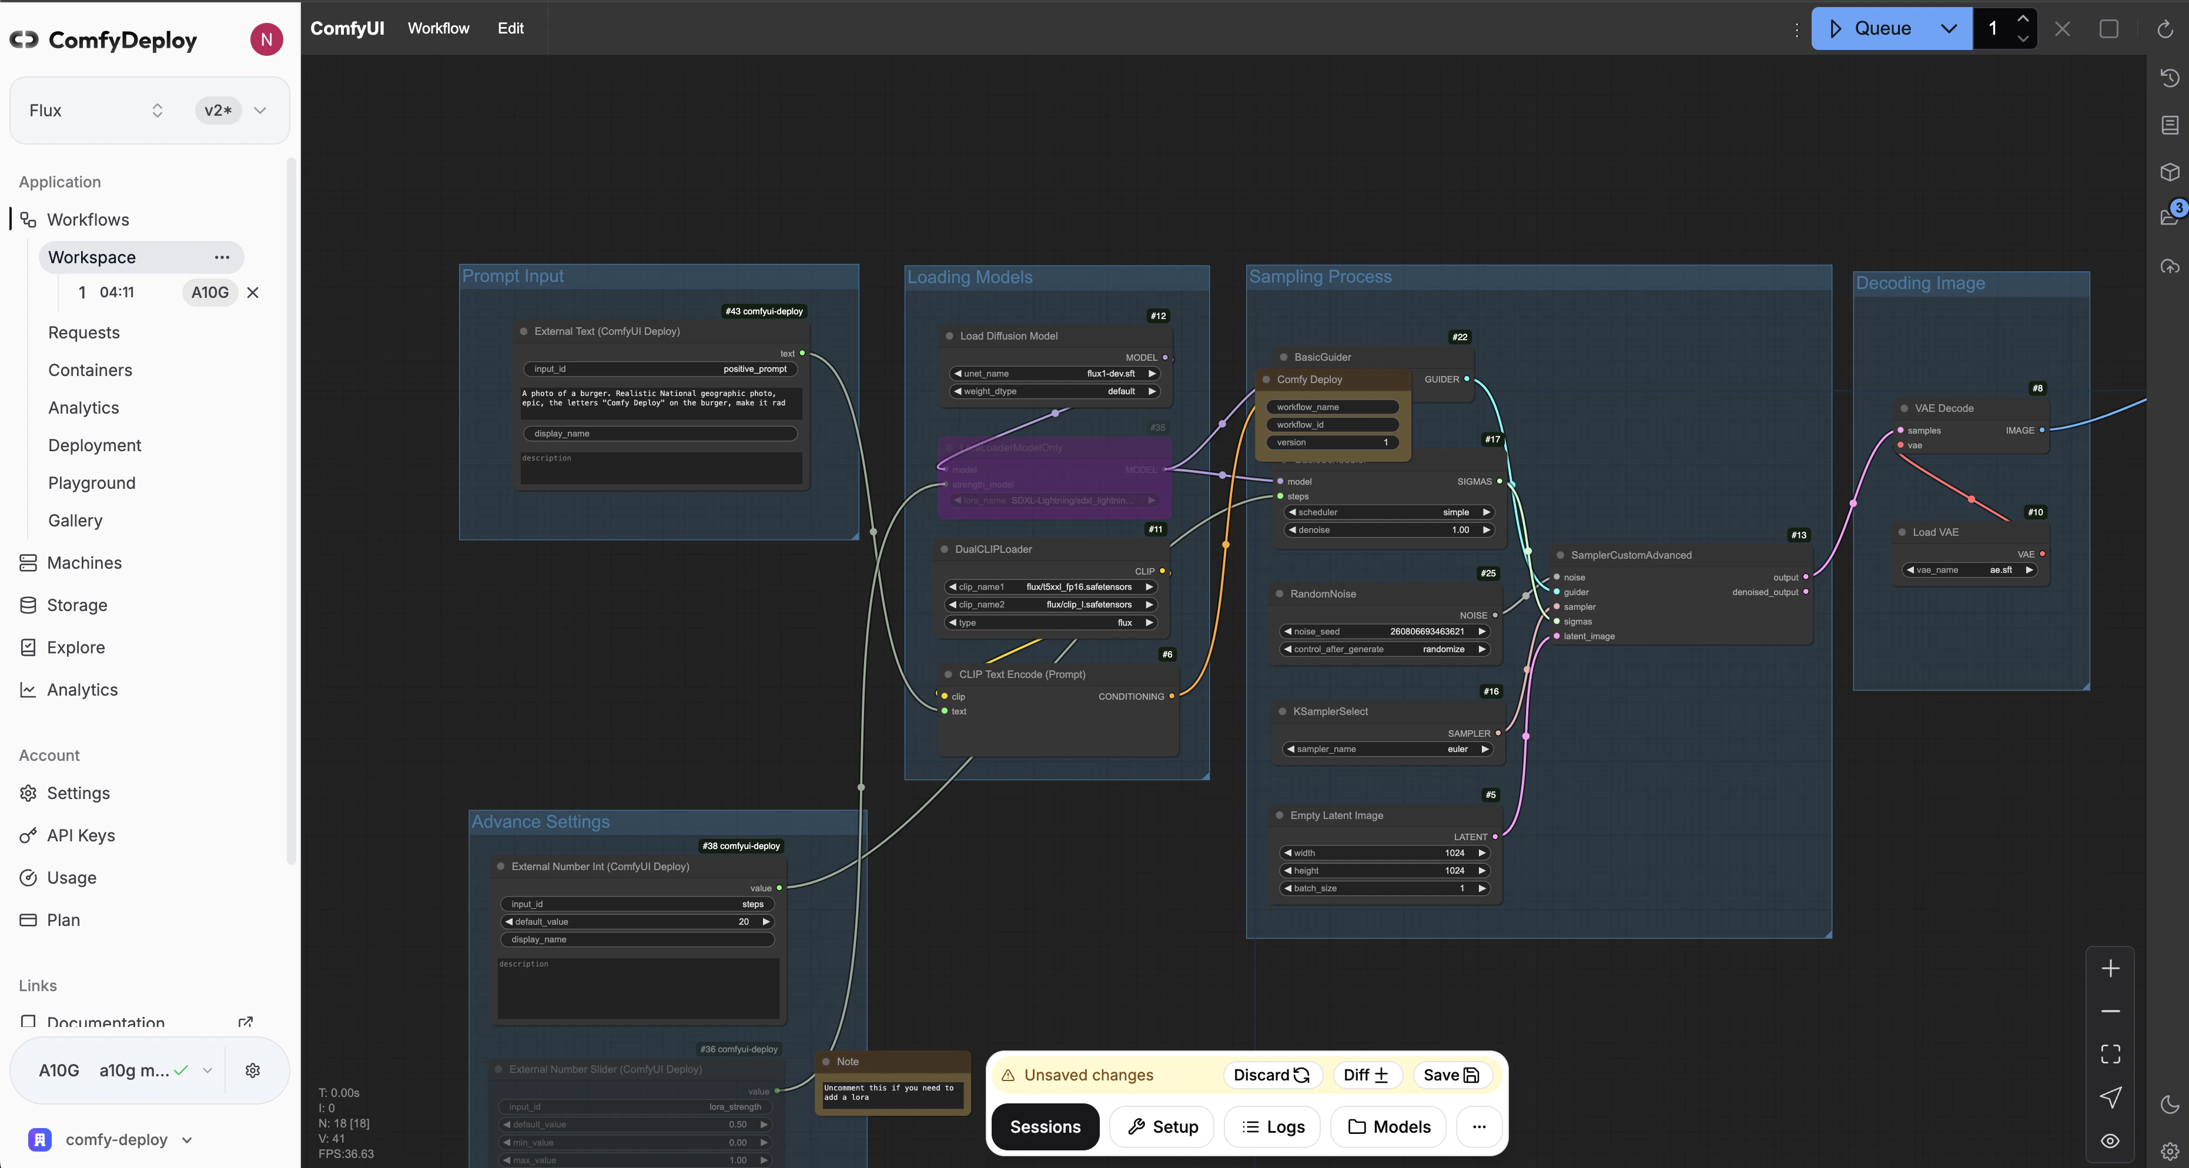Toggle link visibility with the eye icon

pyautogui.click(x=2110, y=1141)
